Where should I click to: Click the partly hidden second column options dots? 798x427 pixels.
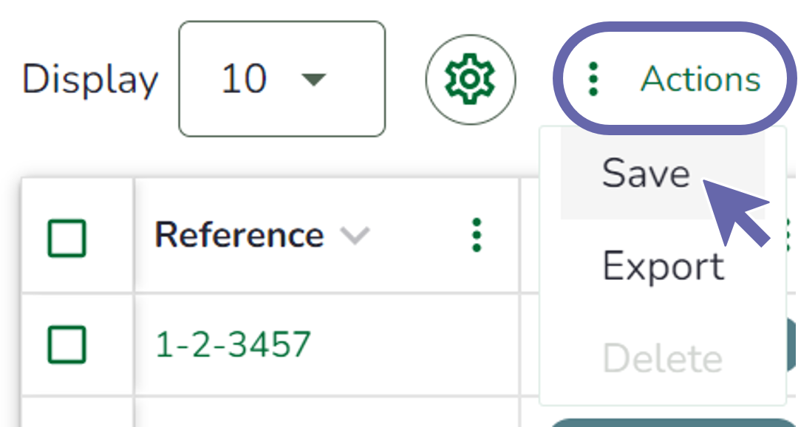pyautogui.click(x=788, y=236)
